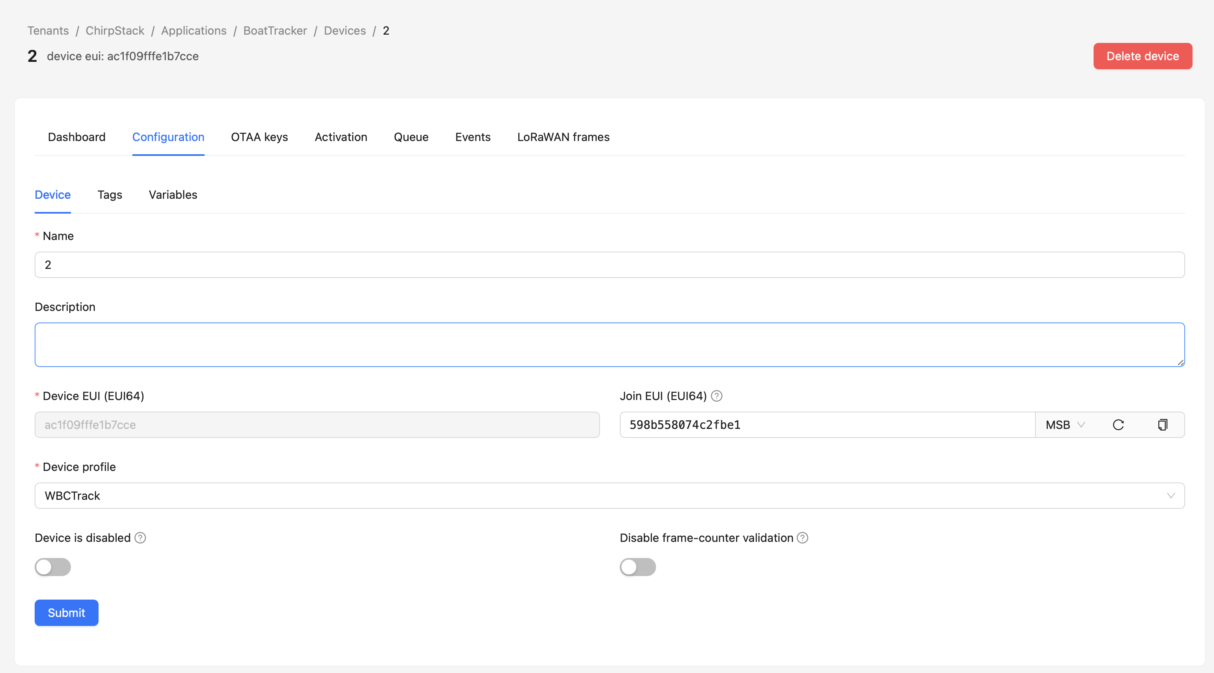Click the Applications breadcrumb link
The height and width of the screenshot is (673, 1214).
point(194,31)
